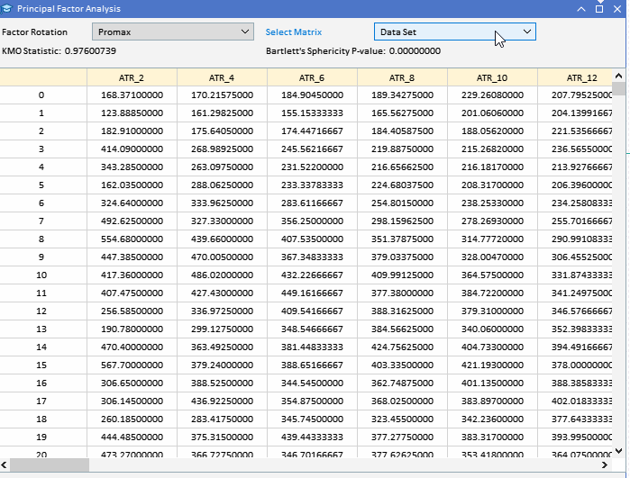Click cell value 384.56625000

coord(402,329)
